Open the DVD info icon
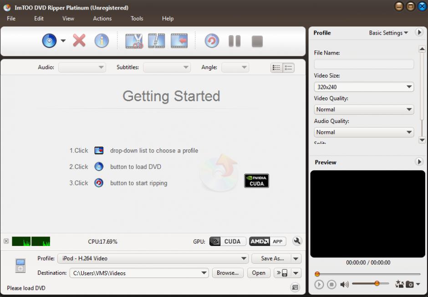The width and height of the screenshot is (428, 297). 102,41
